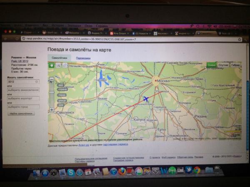Launch Skype from the dock
The height and width of the screenshot is (187, 250).
(x=71, y=173)
